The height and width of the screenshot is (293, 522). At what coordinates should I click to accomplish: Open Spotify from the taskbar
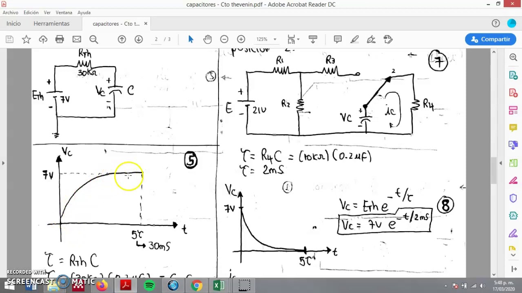tap(149, 285)
